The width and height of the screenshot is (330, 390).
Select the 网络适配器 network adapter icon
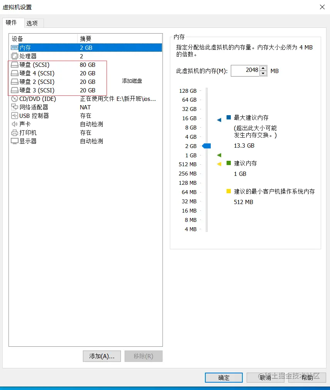click(14, 107)
